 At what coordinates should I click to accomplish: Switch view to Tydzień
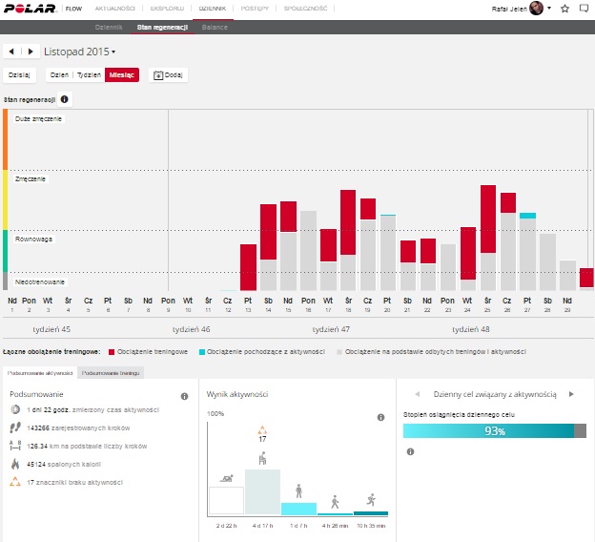pos(88,74)
